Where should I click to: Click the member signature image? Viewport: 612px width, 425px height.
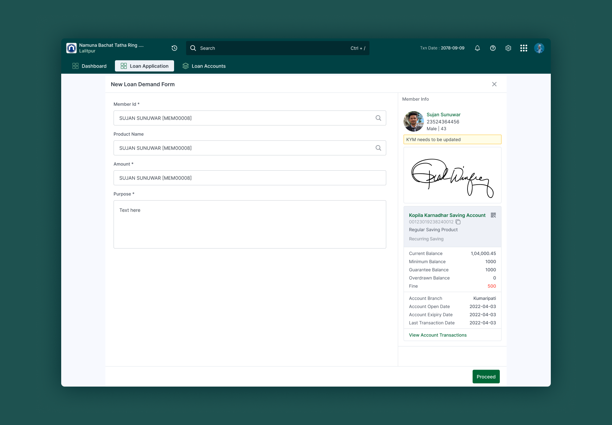pyautogui.click(x=453, y=175)
